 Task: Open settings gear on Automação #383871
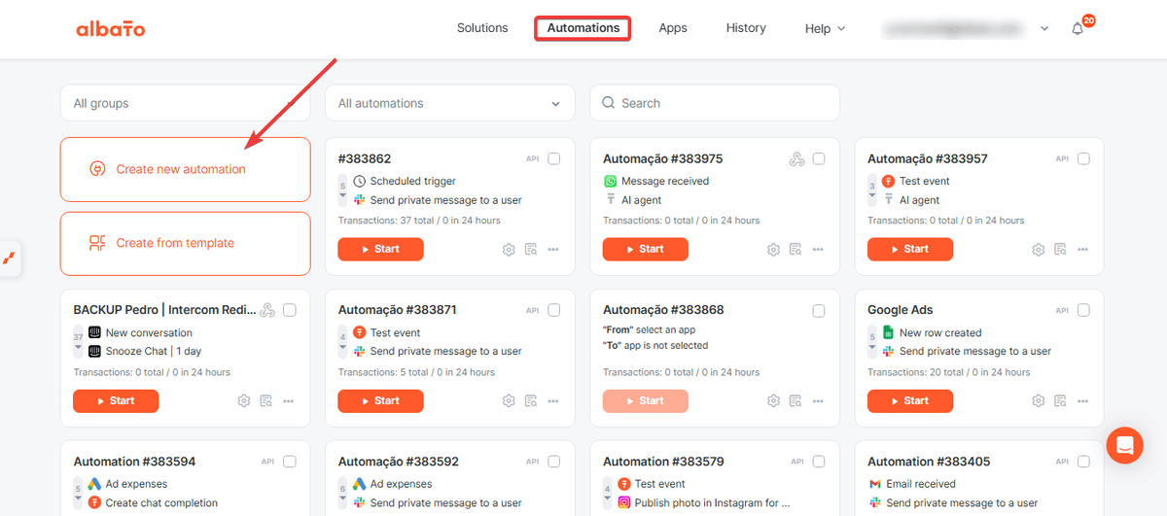tap(509, 400)
